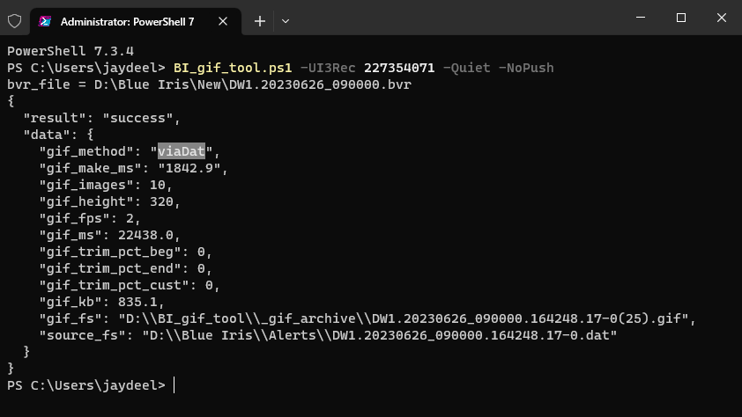The image size is (742, 417).
Task: Close the terminal window
Action: (721, 18)
